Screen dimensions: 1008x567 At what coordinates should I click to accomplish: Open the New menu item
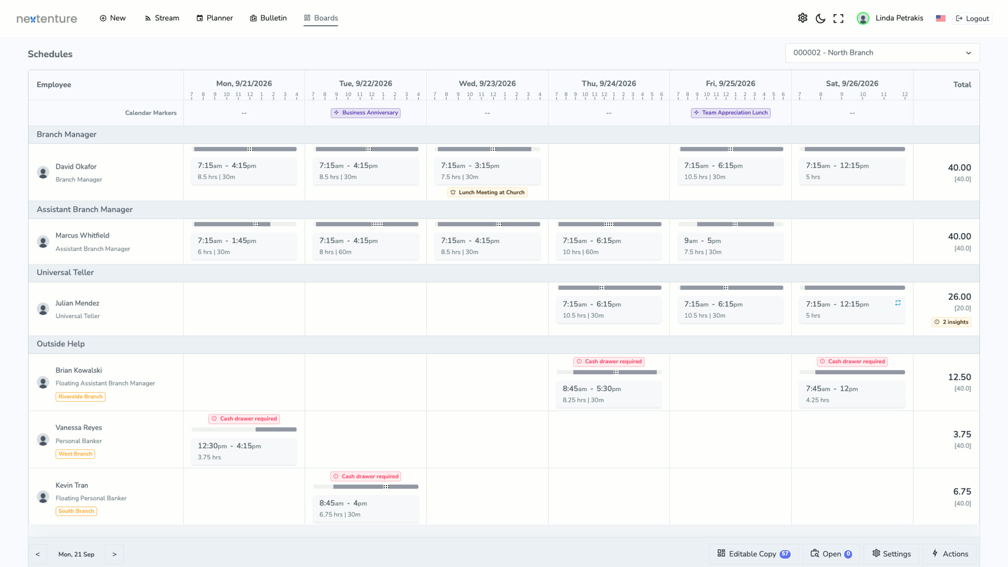(x=113, y=18)
